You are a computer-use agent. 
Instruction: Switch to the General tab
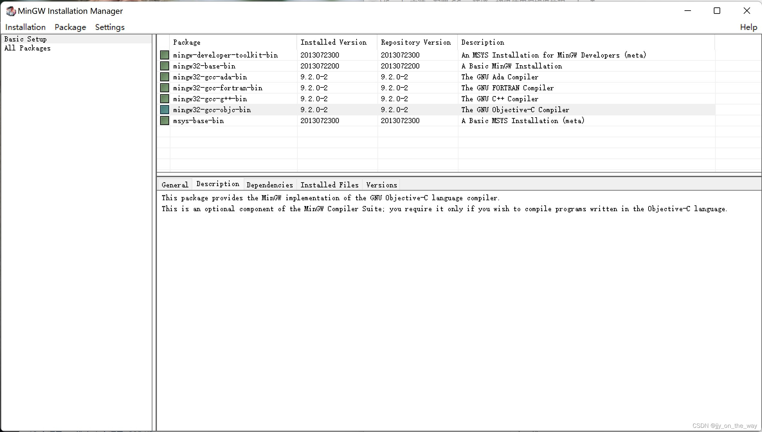pos(175,185)
